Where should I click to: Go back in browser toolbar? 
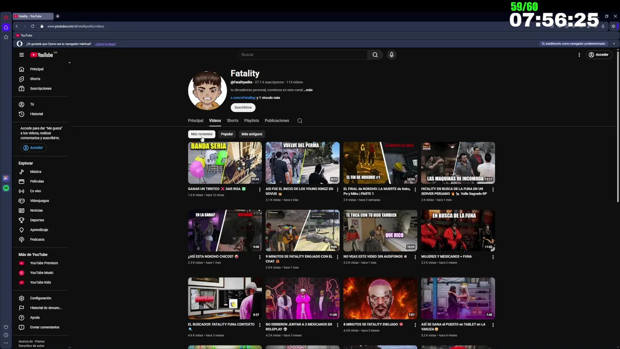tap(16, 26)
